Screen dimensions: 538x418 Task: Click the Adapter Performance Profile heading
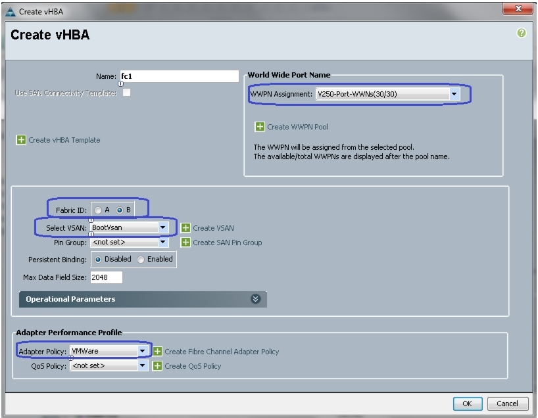tap(69, 333)
